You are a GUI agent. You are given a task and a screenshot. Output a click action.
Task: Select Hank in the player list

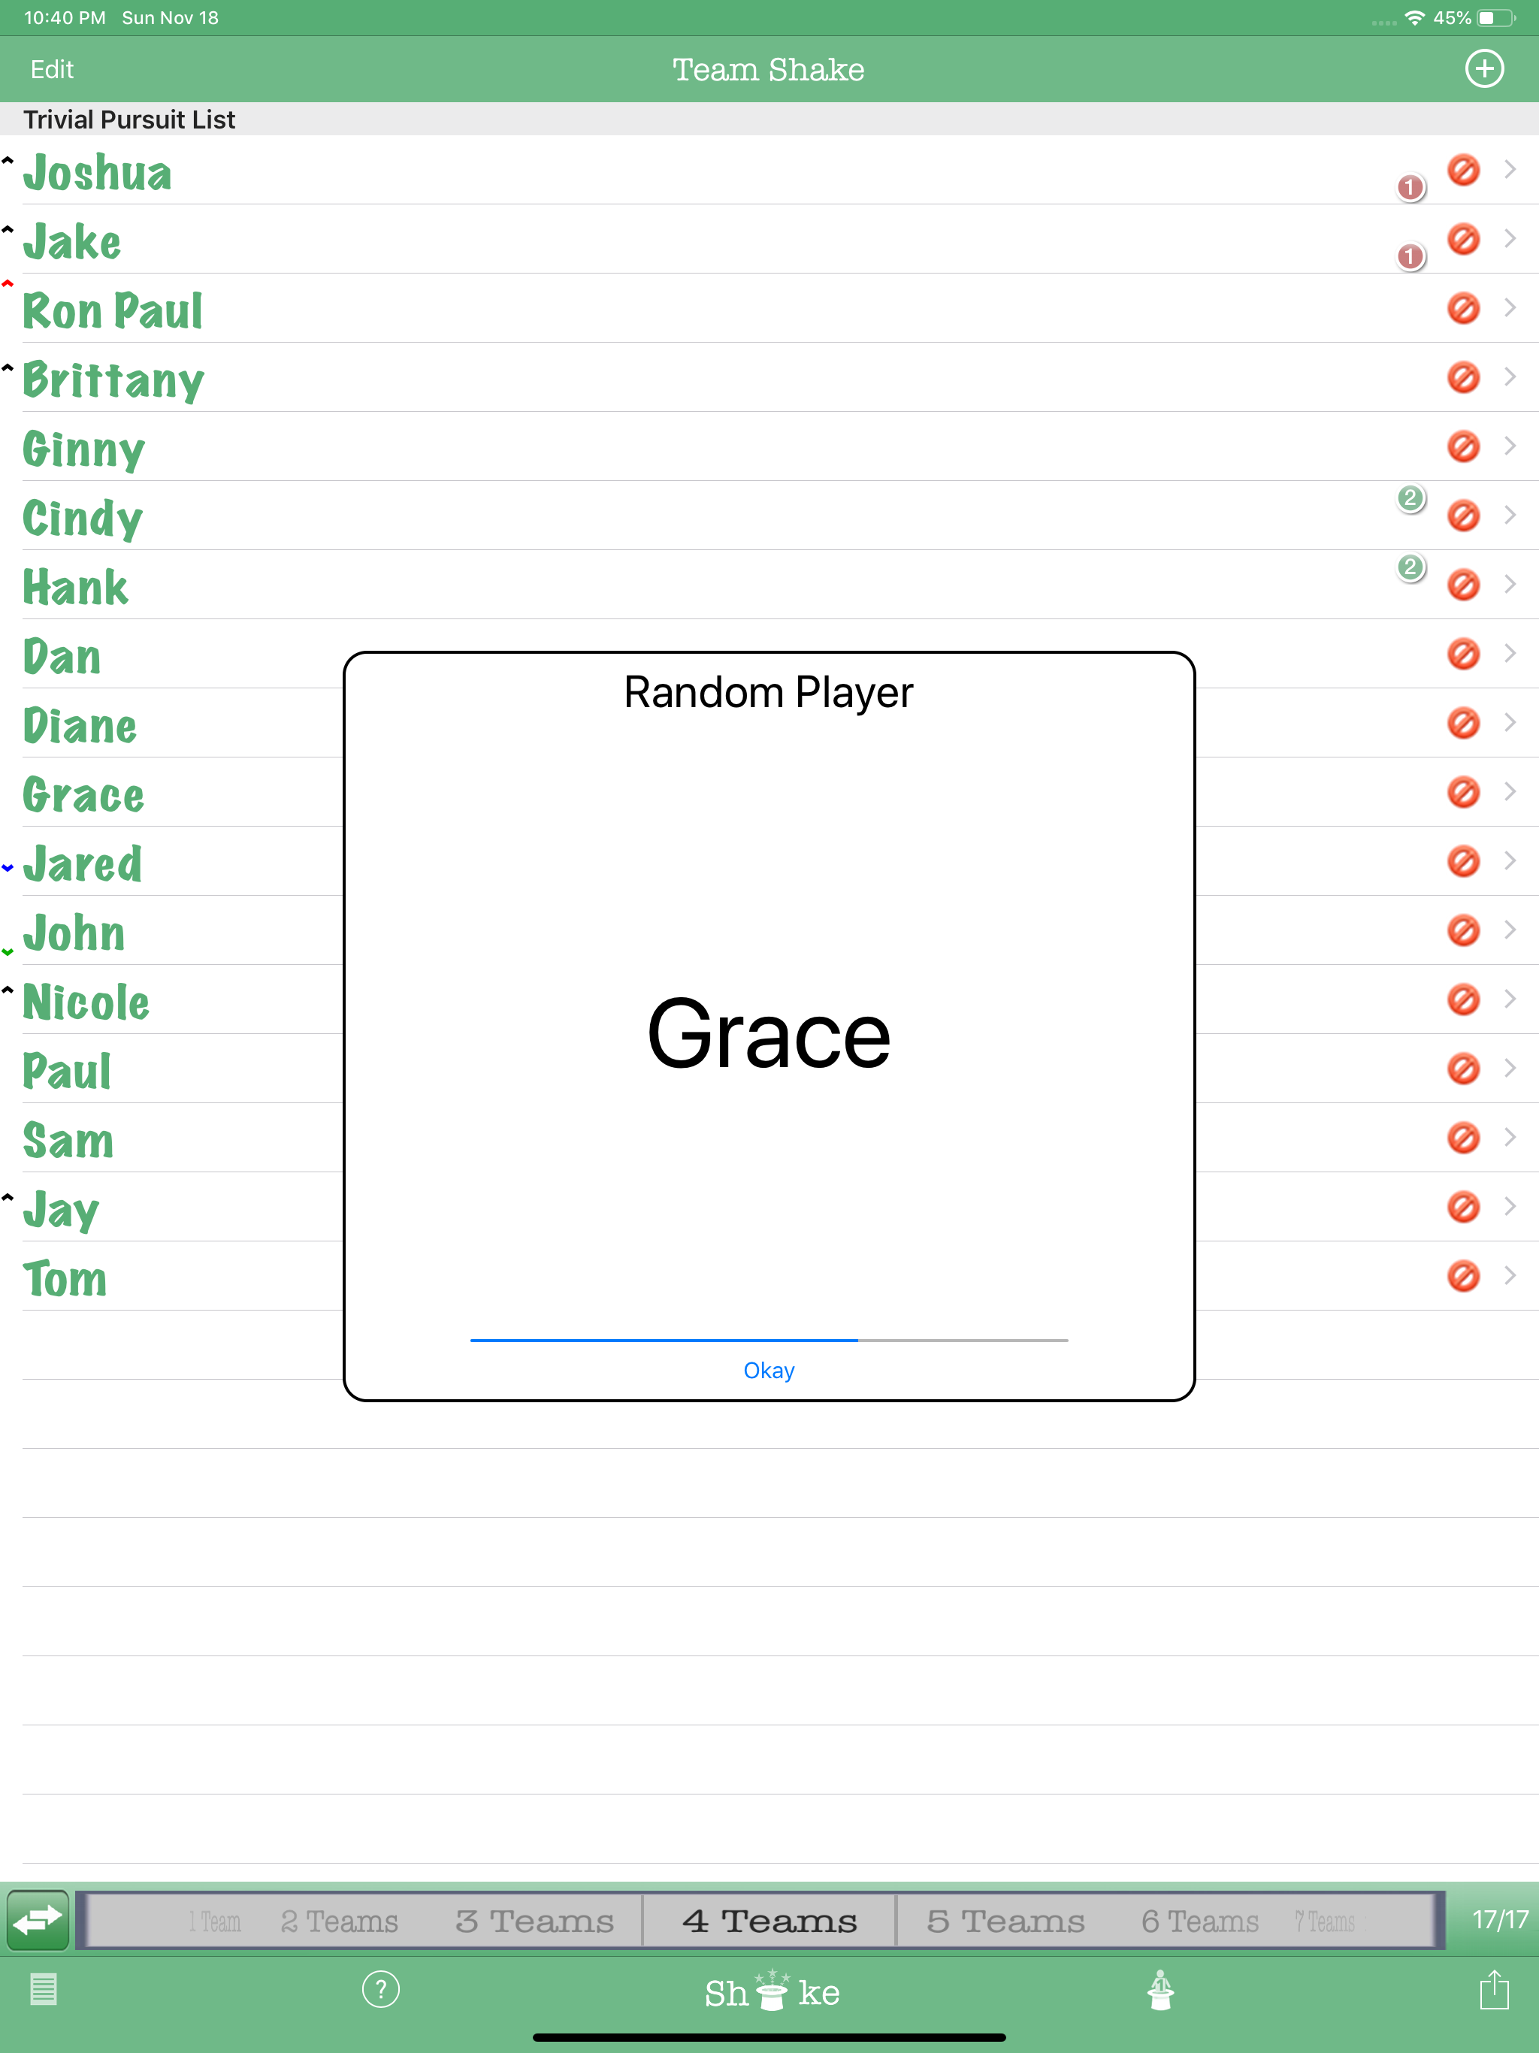769,585
